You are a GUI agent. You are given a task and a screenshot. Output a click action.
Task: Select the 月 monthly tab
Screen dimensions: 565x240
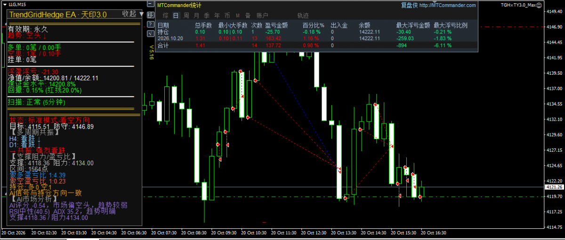pos(196,15)
